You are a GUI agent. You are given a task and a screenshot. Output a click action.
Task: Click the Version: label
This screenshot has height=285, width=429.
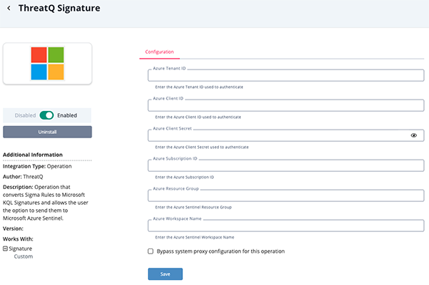13,228
